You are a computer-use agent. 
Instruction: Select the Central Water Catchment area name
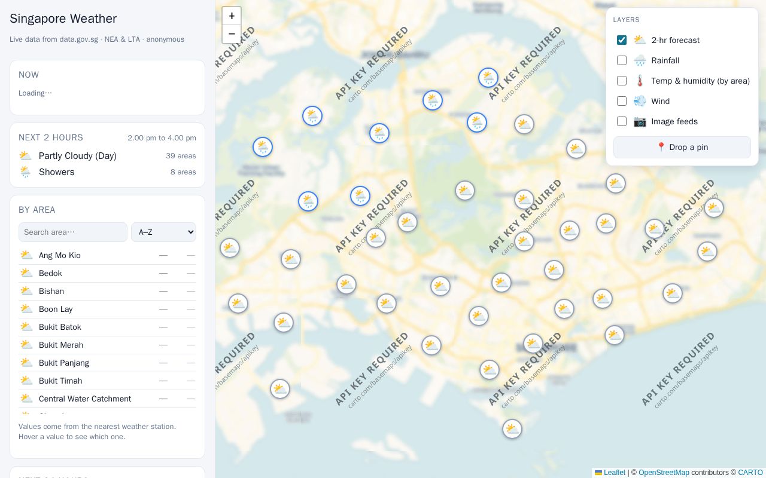click(85, 399)
